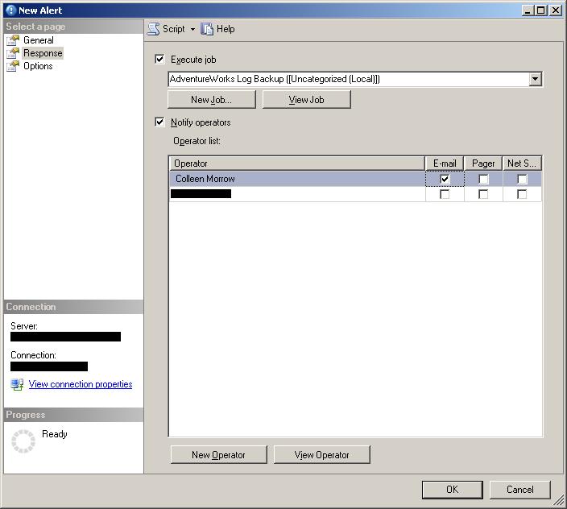
Task: Select the Colleen Morrow operator row
Action: point(355,179)
